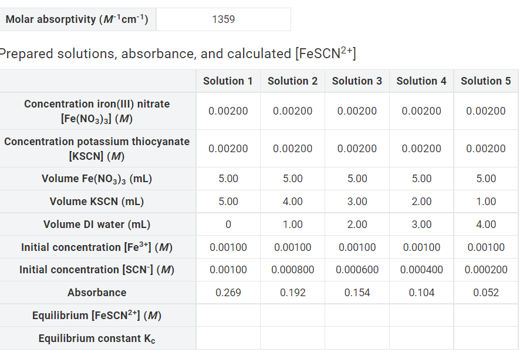Click the Equilibrium constant Kc row label

coord(97,338)
